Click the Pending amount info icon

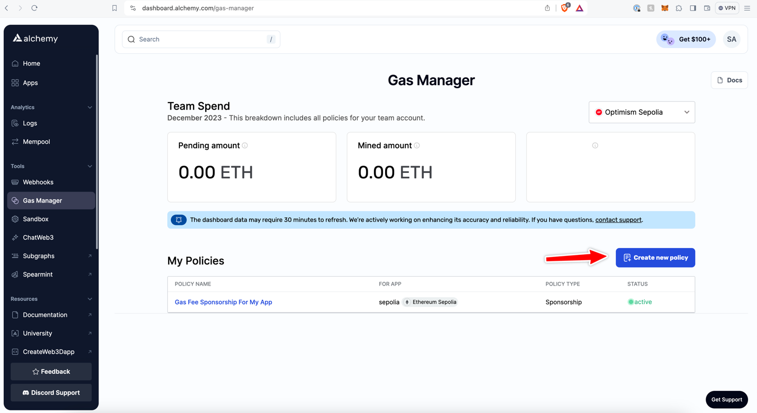(x=245, y=145)
